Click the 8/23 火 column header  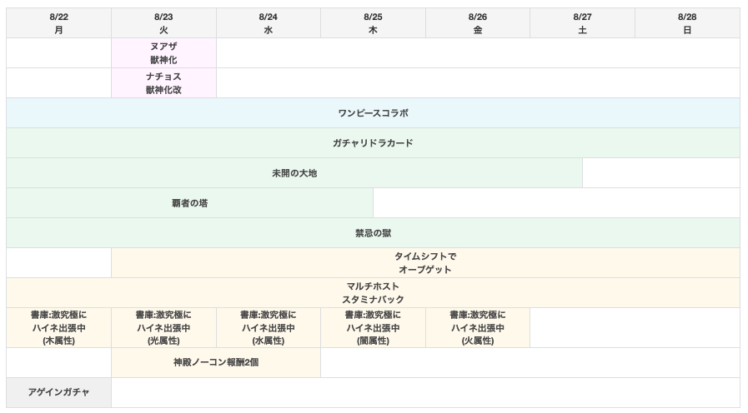coord(163,22)
